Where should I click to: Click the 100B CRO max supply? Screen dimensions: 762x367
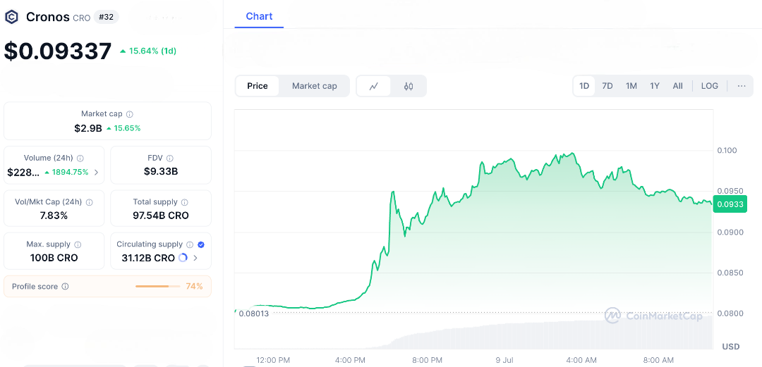[54, 258]
